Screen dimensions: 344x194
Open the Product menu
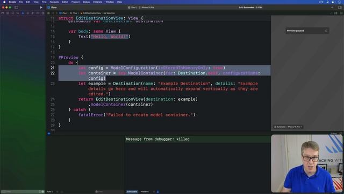(75, 2)
